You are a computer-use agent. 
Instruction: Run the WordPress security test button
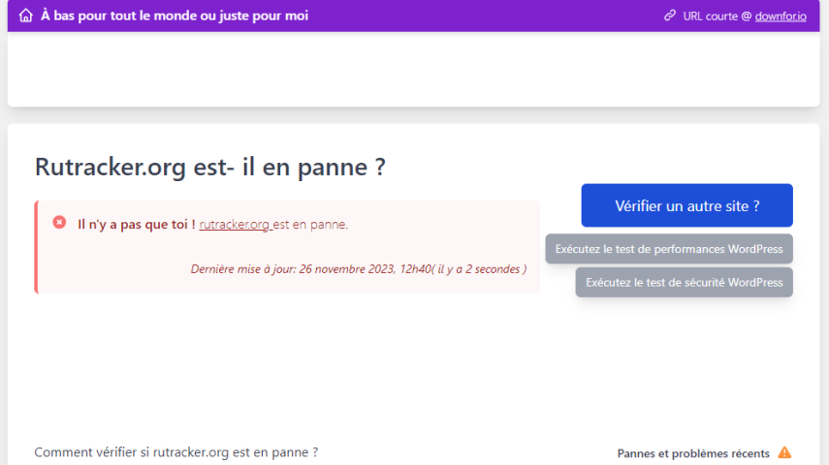[x=685, y=282]
